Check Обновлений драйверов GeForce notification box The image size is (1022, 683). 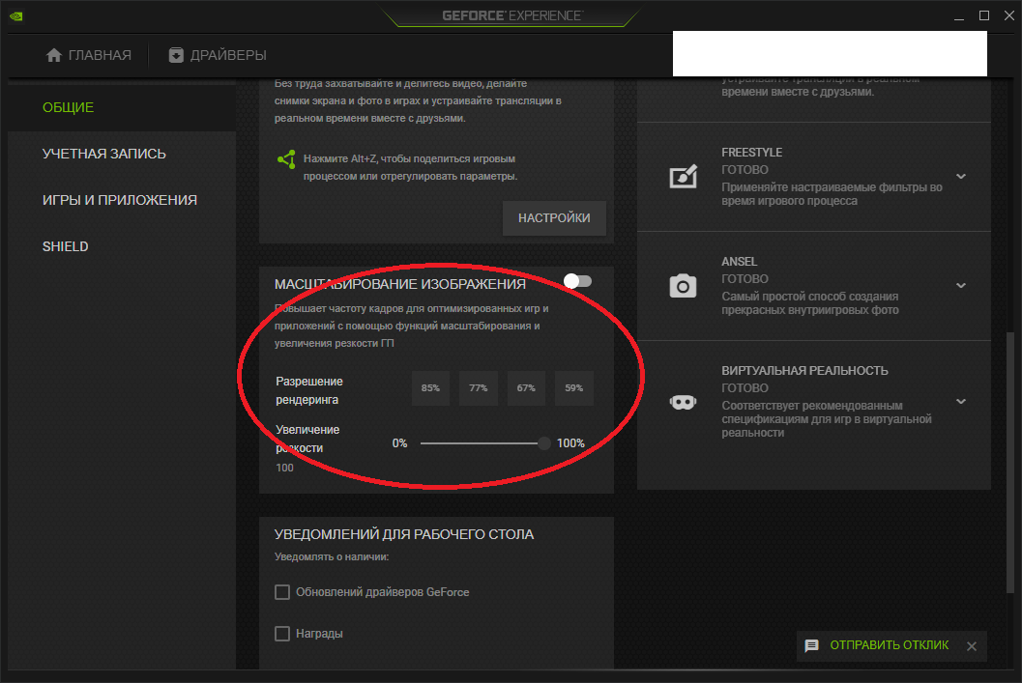pos(282,592)
